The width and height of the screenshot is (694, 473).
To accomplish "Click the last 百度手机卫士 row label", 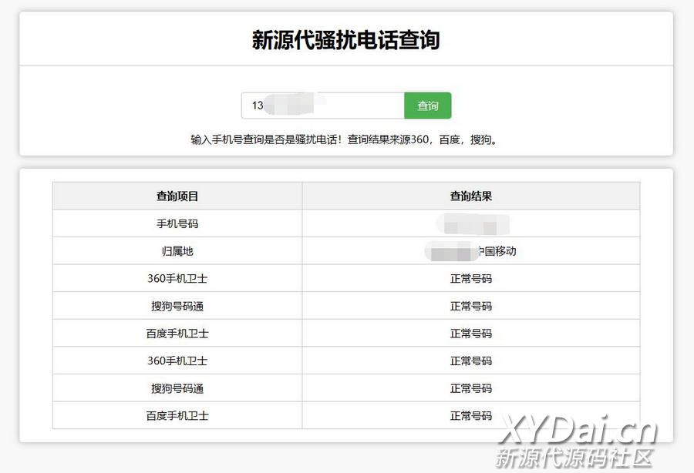I will coord(177,416).
